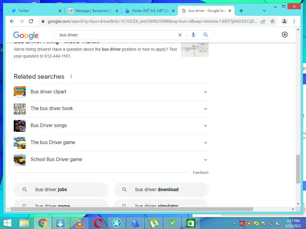Search for bus driver jobs
The image size is (306, 229).
(61, 189)
